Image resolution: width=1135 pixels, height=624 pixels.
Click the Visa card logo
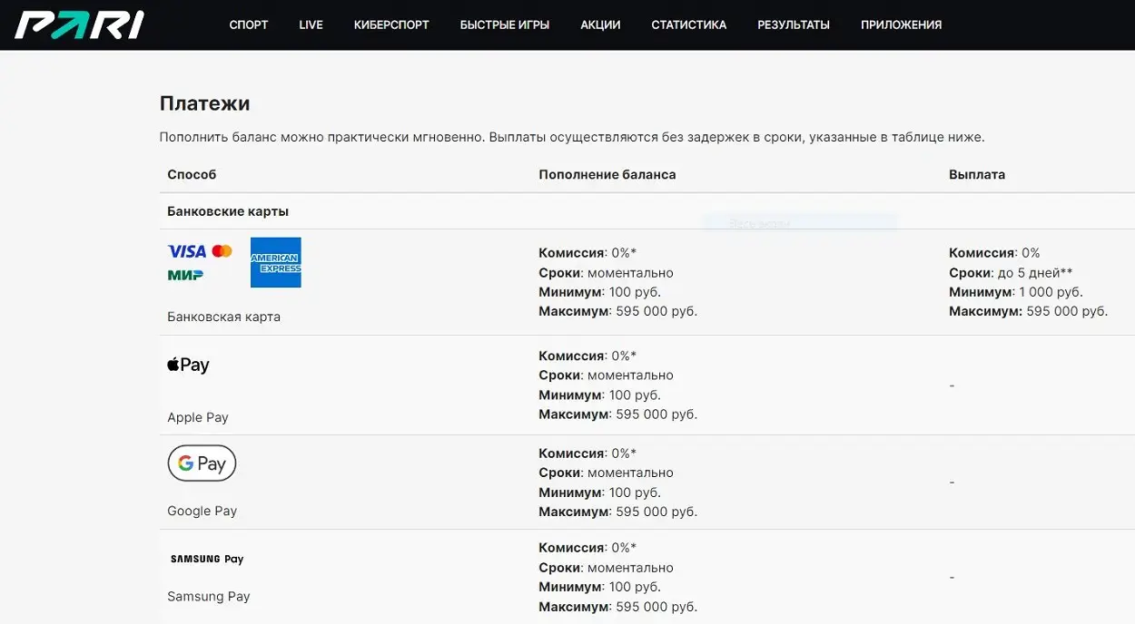187,251
